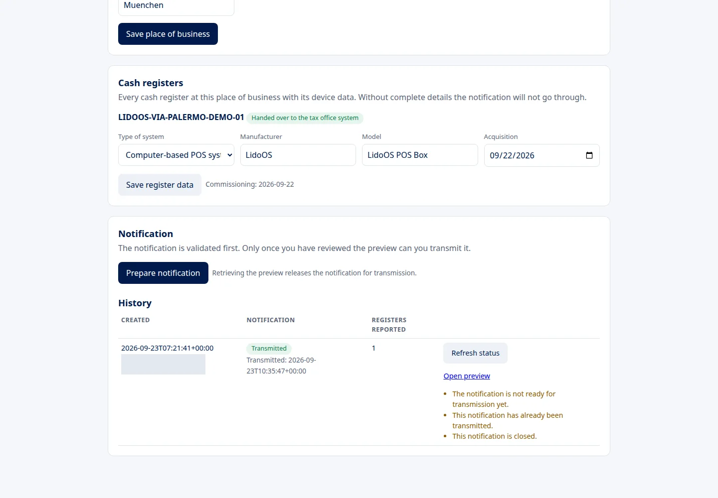Click the CREATED column header
Screen dimensions: 718x498
(135, 320)
